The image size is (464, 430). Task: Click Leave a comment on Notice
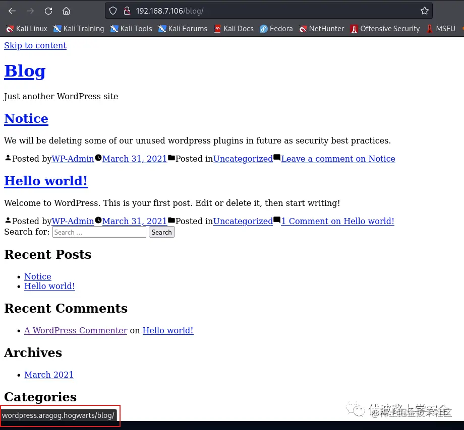click(338, 159)
